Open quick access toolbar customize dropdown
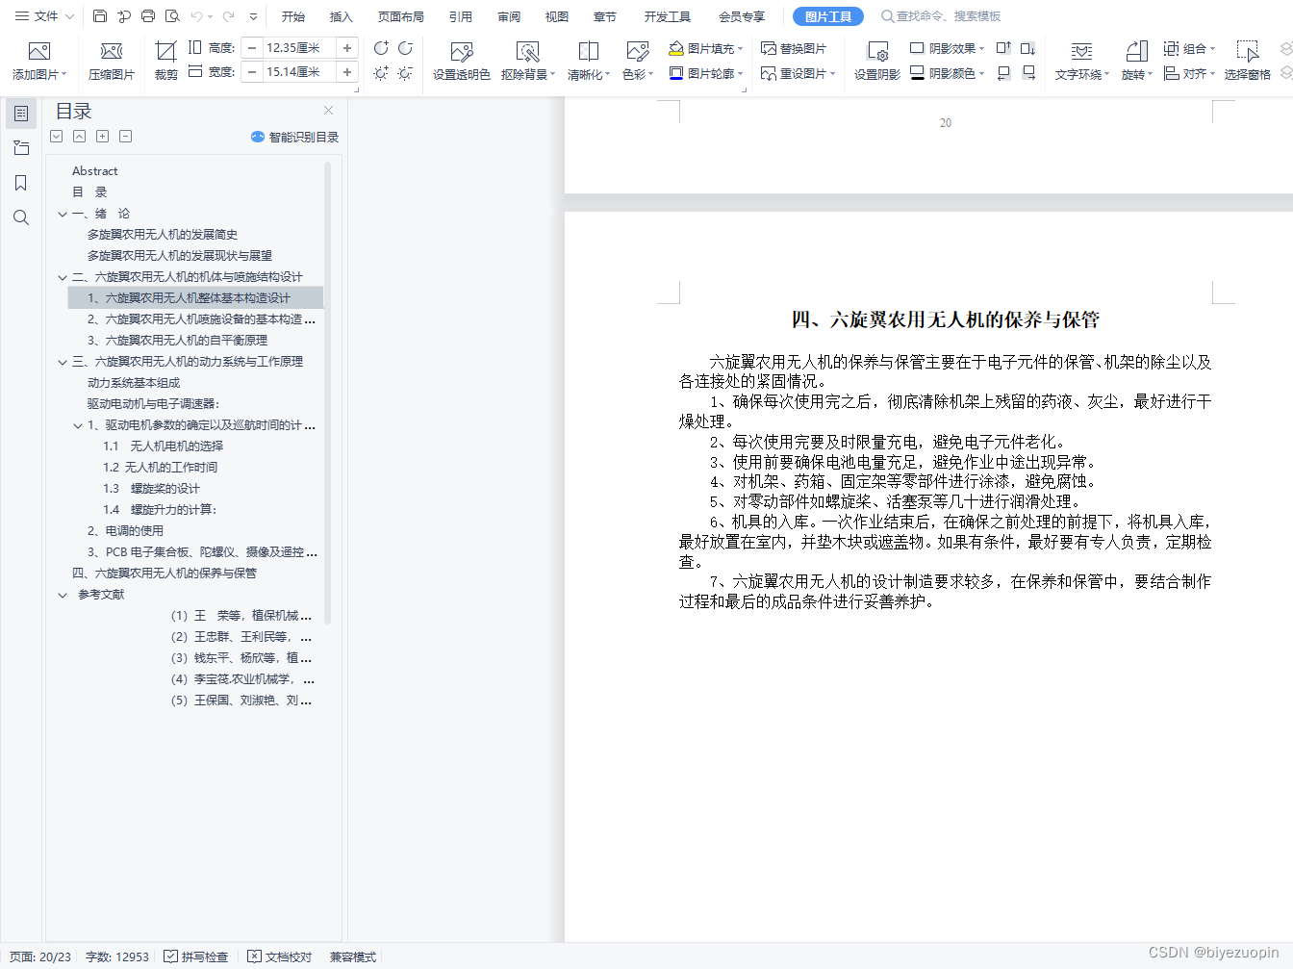This screenshot has height=969, width=1293. pos(253,16)
